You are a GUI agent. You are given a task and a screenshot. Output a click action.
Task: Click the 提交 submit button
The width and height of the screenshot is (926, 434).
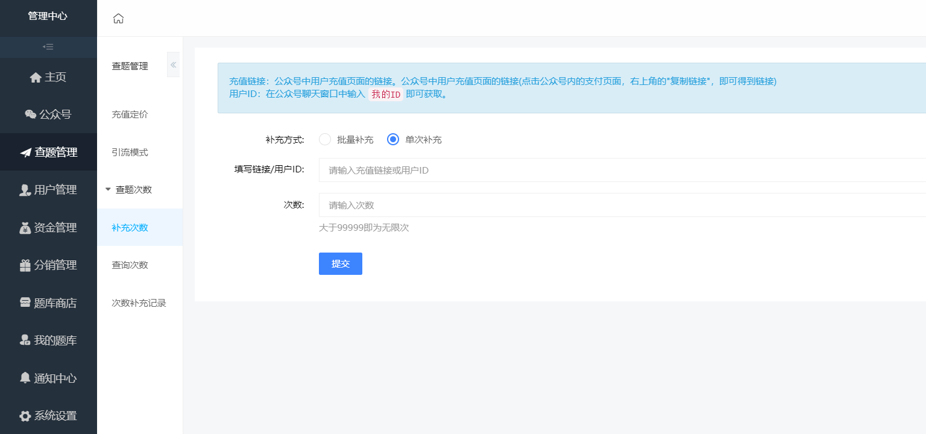tap(341, 263)
